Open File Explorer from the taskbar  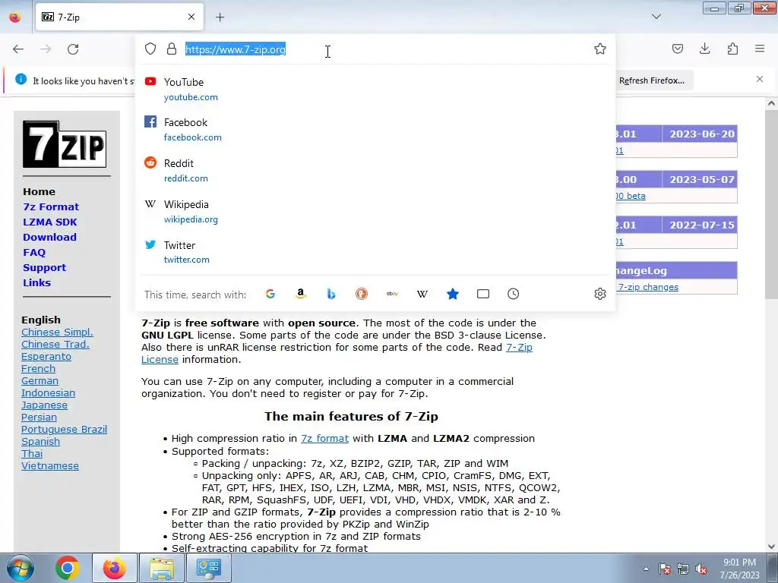[x=162, y=568]
